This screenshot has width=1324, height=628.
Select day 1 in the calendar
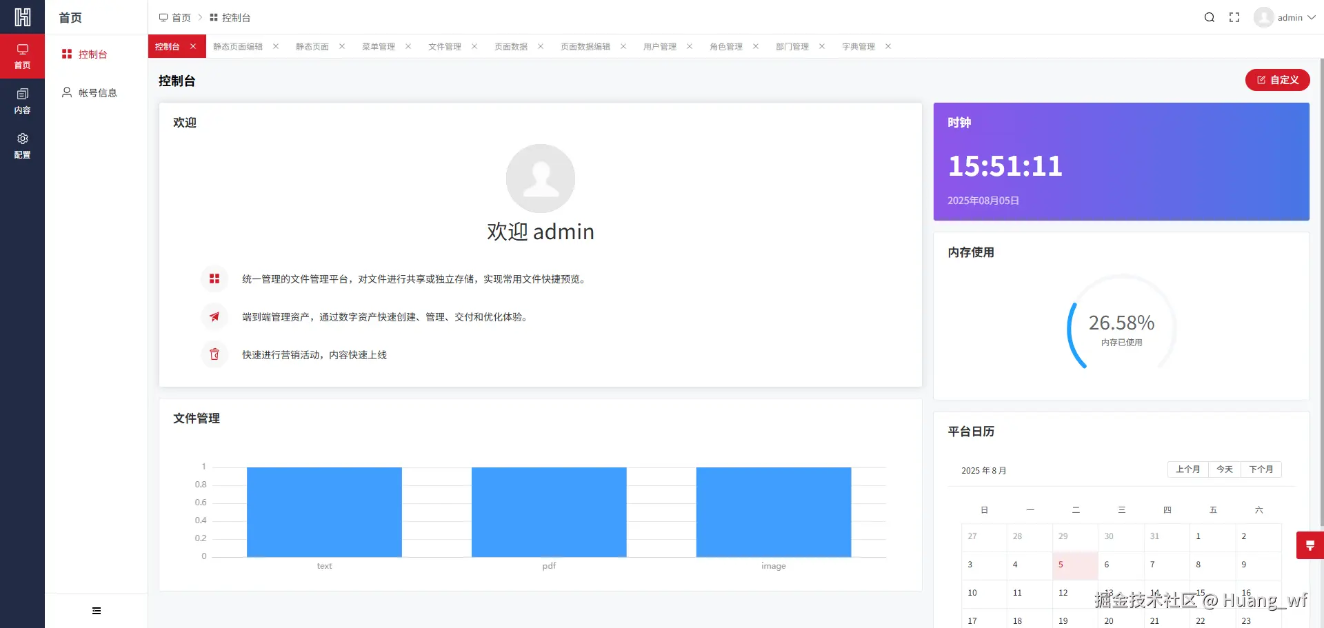(x=1212, y=537)
